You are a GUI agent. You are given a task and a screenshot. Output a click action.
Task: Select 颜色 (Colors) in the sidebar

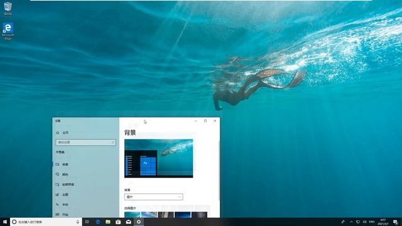85,175
